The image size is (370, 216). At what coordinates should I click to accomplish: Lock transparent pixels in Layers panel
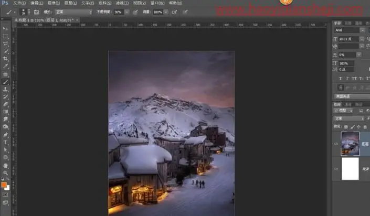pyautogui.click(x=346, y=127)
